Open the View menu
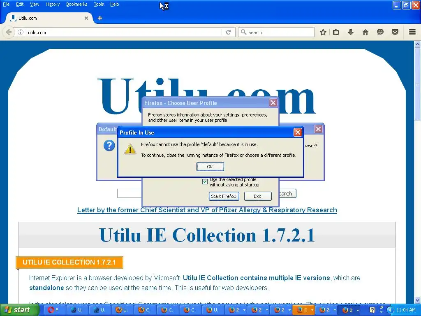 (35, 4)
